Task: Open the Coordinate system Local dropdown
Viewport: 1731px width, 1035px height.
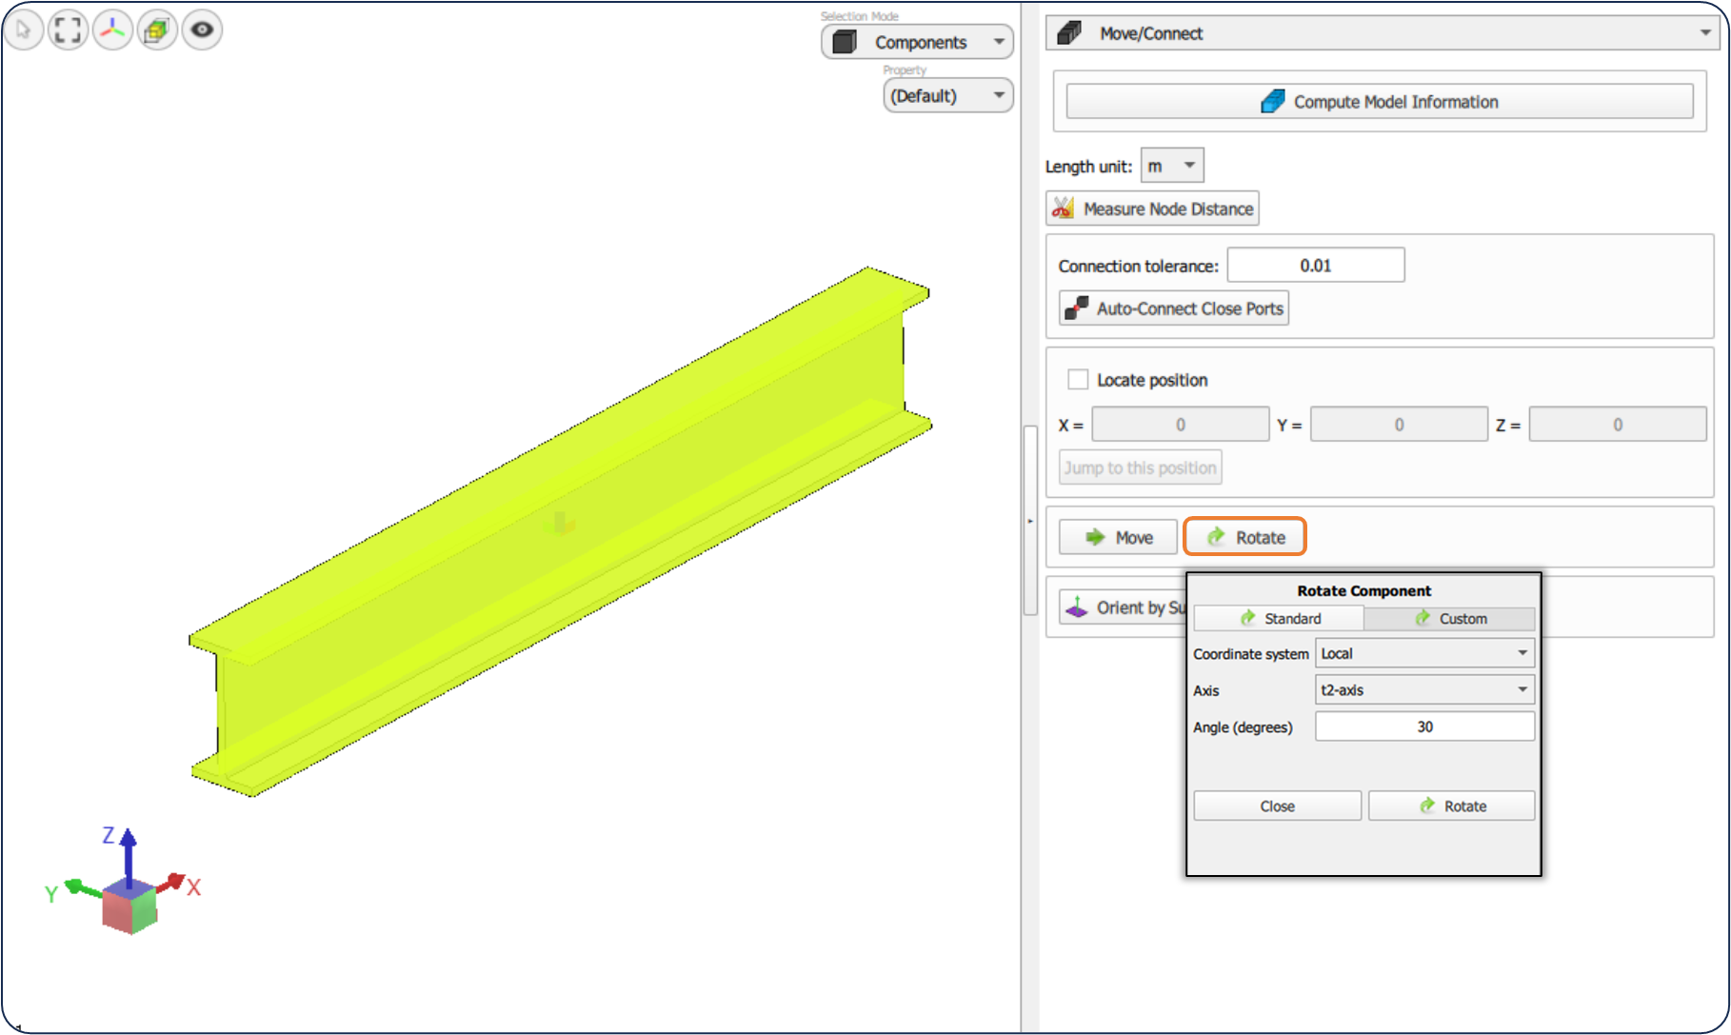Action: pyautogui.click(x=1425, y=653)
